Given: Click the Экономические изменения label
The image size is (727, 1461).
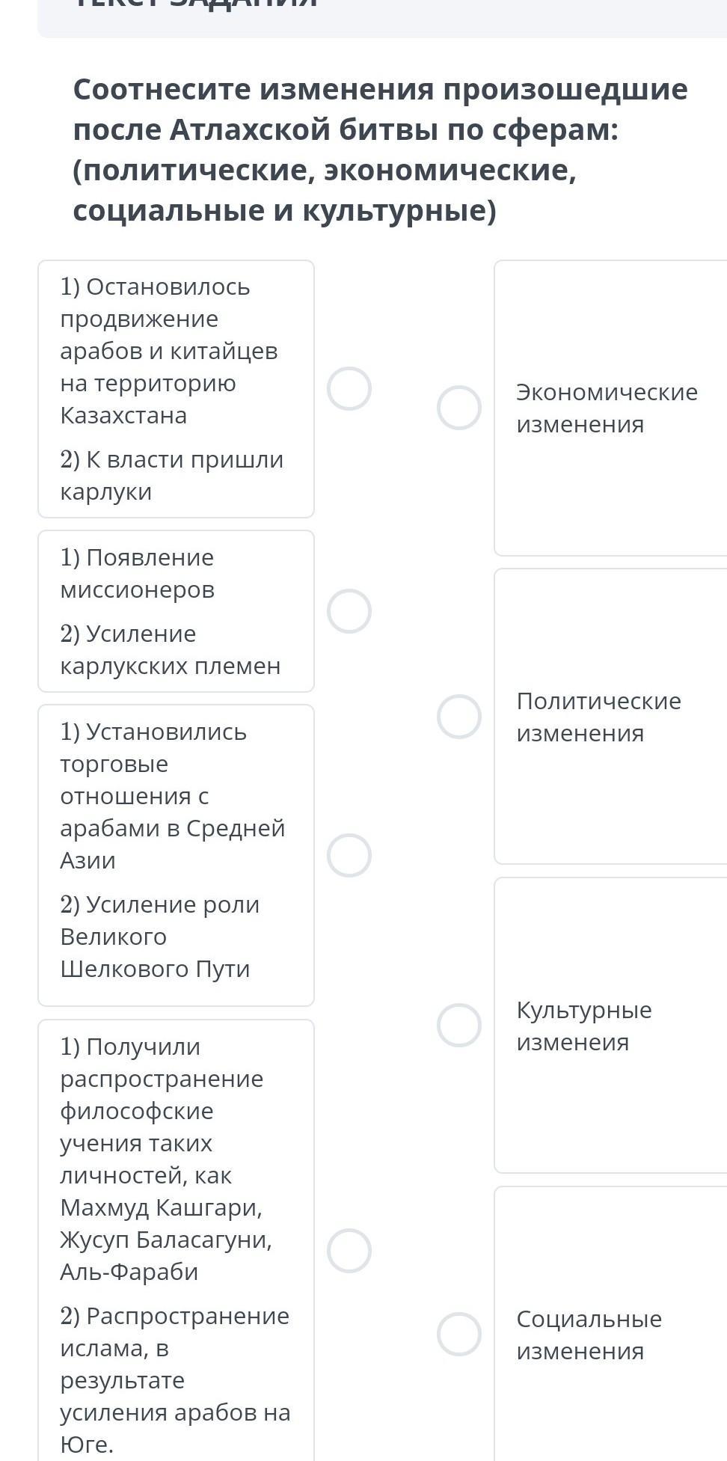Looking at the screenshot, I should 607,408.
